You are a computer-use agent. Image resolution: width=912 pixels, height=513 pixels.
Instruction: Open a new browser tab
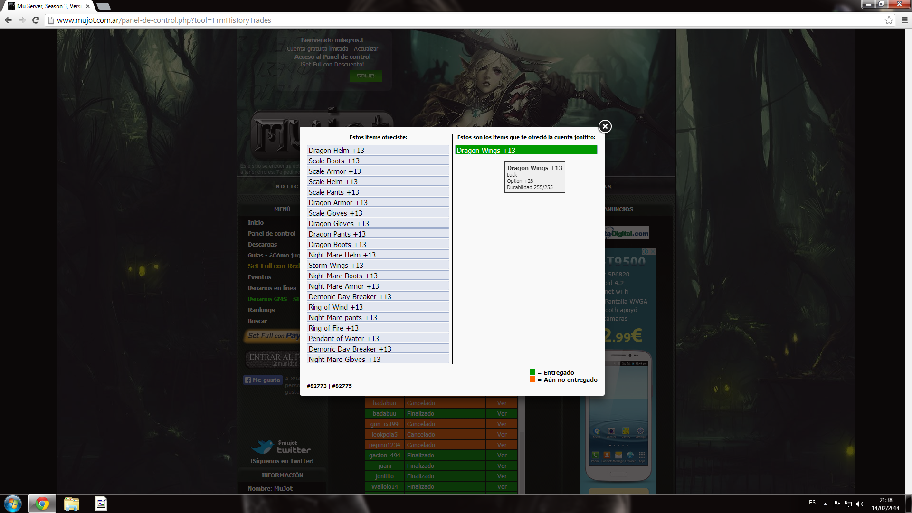pos(104,6)
